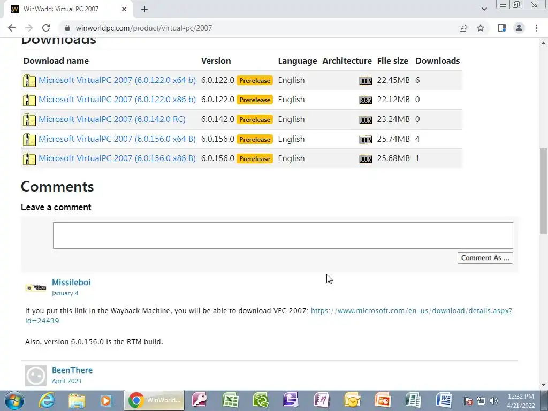Screen dimensions: 548x411
Task: Launch Microsoft Word from the taskbar
Action: 444,400
